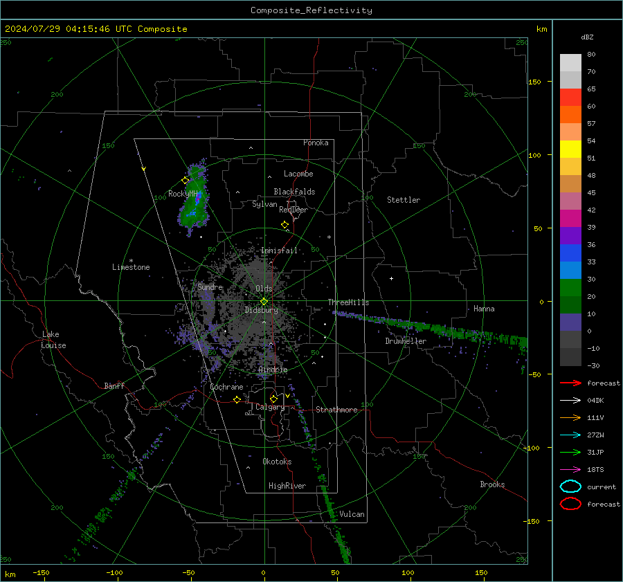Viewport: 623px width, 582px height.
Task: Click the Brooks city label
Action: tap(492, 484)
